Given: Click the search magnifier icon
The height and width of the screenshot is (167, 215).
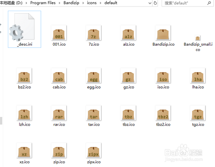Looking at the screenshot, I should 209,3.
